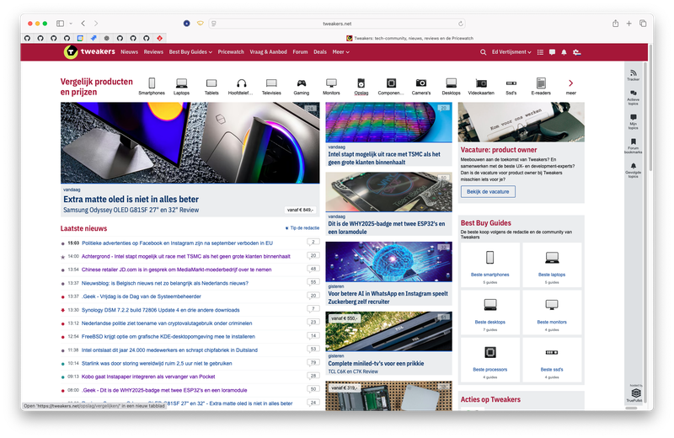674x438 pixels.
Task: Open the Tracker RSS icon in the sidebar
Action: tap(634, 75)
